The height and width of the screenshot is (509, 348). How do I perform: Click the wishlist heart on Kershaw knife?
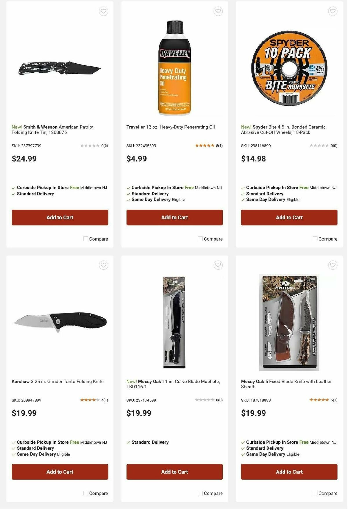(103, 265)
